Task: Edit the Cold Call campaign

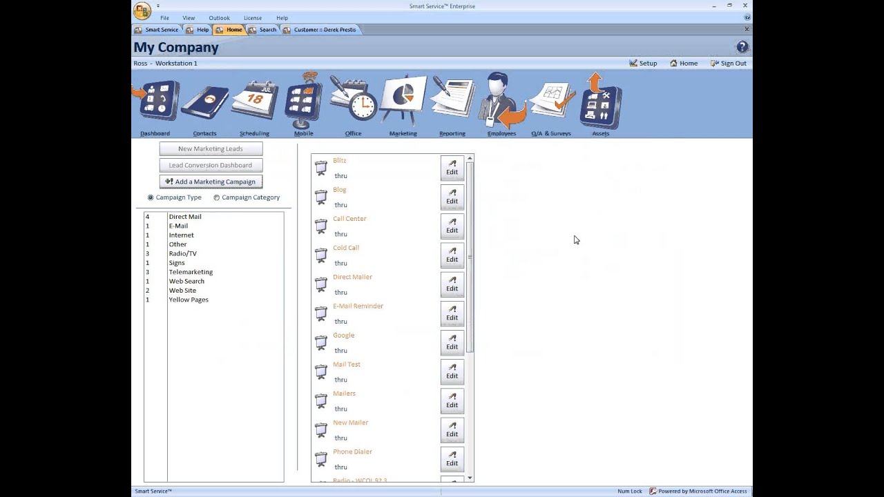Action: coord(452,255)
